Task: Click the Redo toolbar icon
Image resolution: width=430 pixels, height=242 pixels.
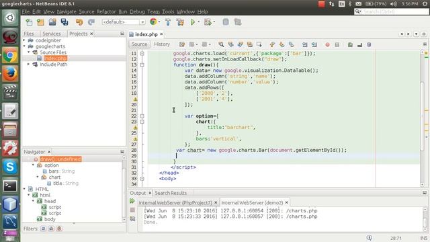Action: coord(91,22)
